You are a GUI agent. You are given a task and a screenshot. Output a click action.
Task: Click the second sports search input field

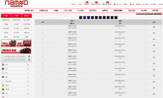[x=15, y=60]
